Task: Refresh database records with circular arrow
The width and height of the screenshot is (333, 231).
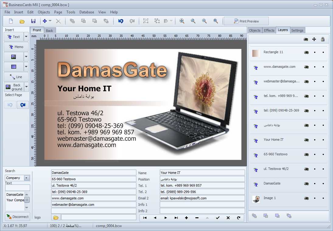Action: coord(239,218)
